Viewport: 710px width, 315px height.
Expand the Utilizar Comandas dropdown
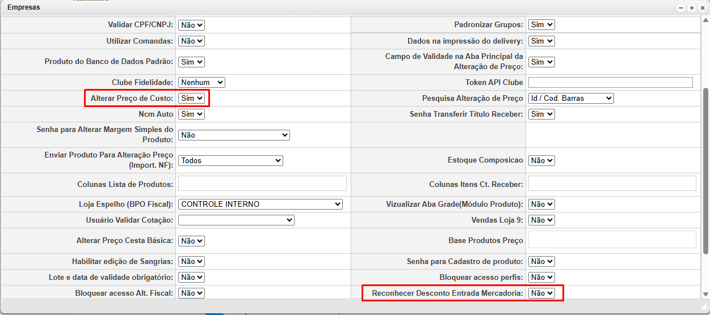coord(191,41)
